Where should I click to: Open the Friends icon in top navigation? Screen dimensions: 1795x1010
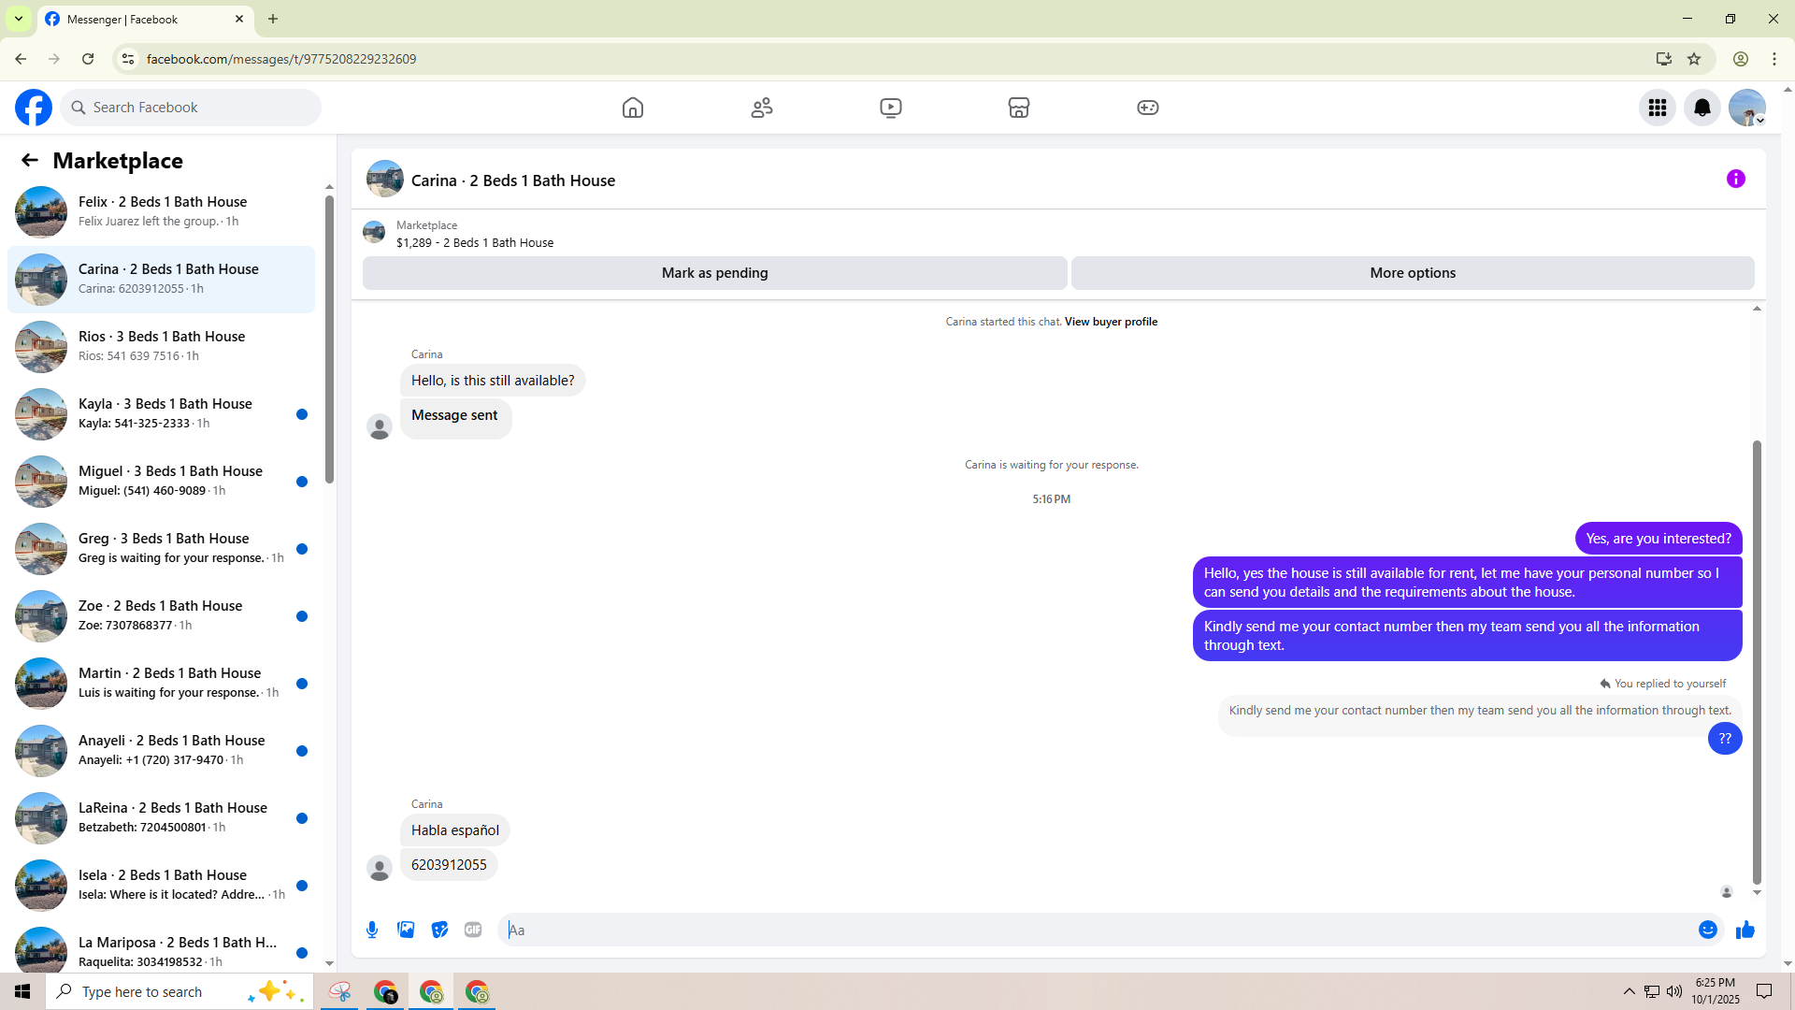(x=762, y=108)
